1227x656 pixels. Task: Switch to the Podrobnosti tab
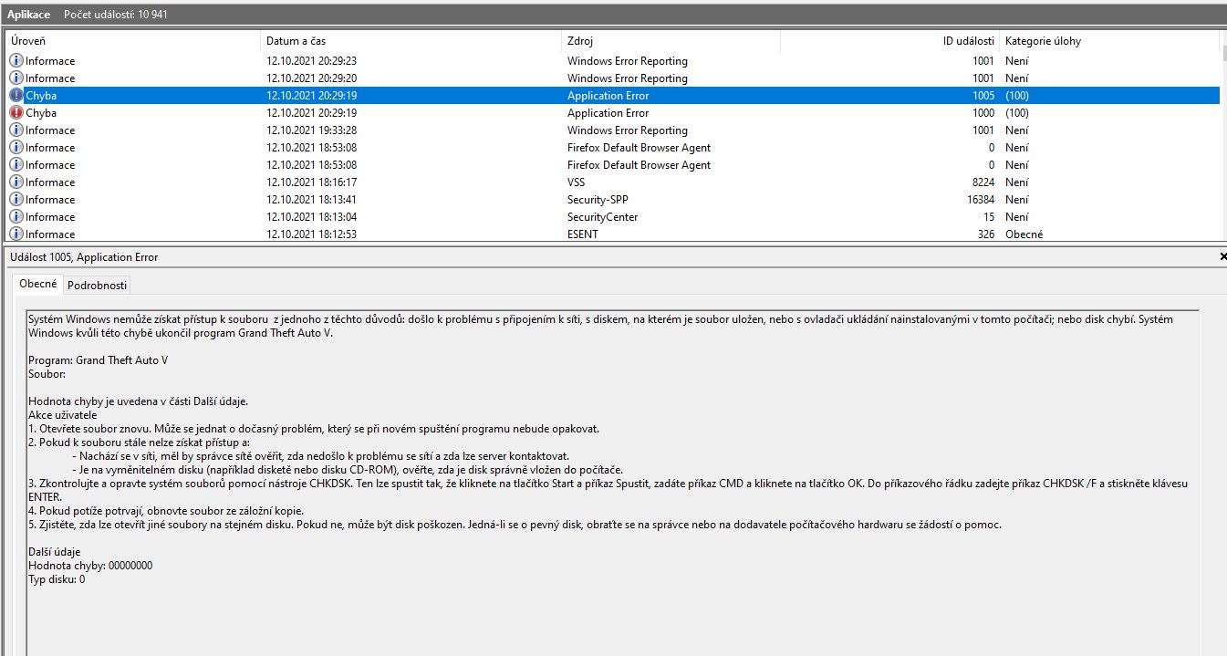(98, 286)
